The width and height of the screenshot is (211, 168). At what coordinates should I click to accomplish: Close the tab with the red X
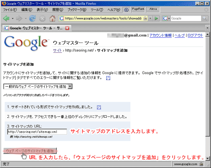[67, 28]
